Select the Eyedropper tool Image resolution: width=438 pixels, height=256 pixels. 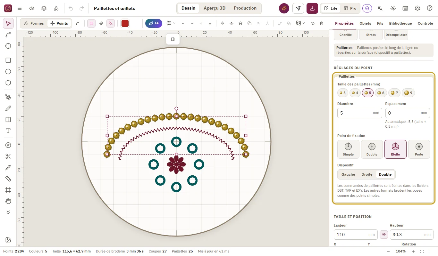(x=8, y=168)
